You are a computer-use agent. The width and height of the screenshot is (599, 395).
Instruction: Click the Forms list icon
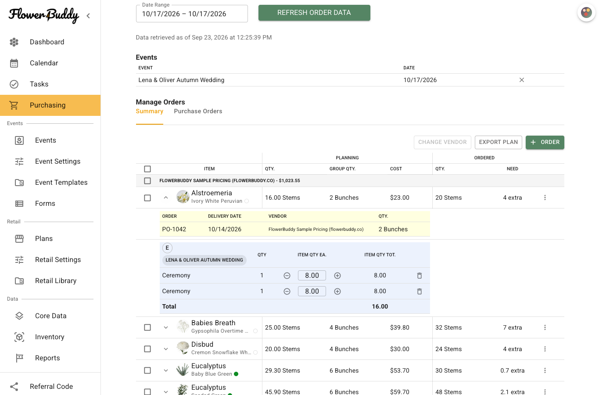tap(19, 204)
